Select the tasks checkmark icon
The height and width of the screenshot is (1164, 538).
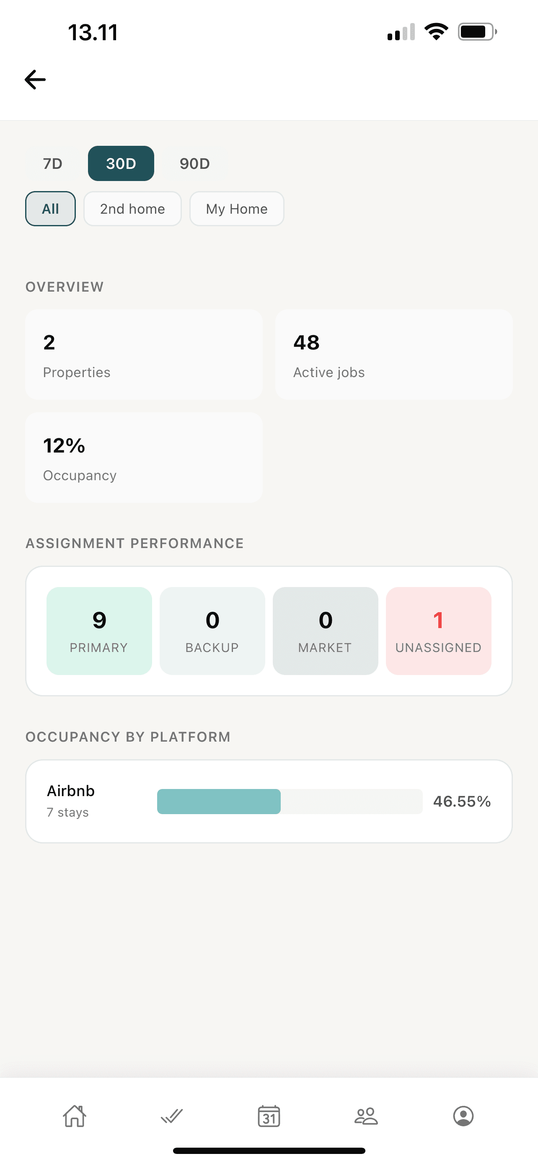pyautogui.click(x=171, y=1116)
